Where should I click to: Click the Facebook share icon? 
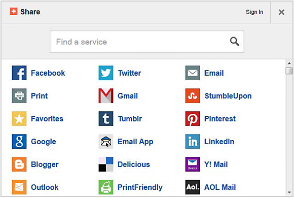[x=19, y=73]
